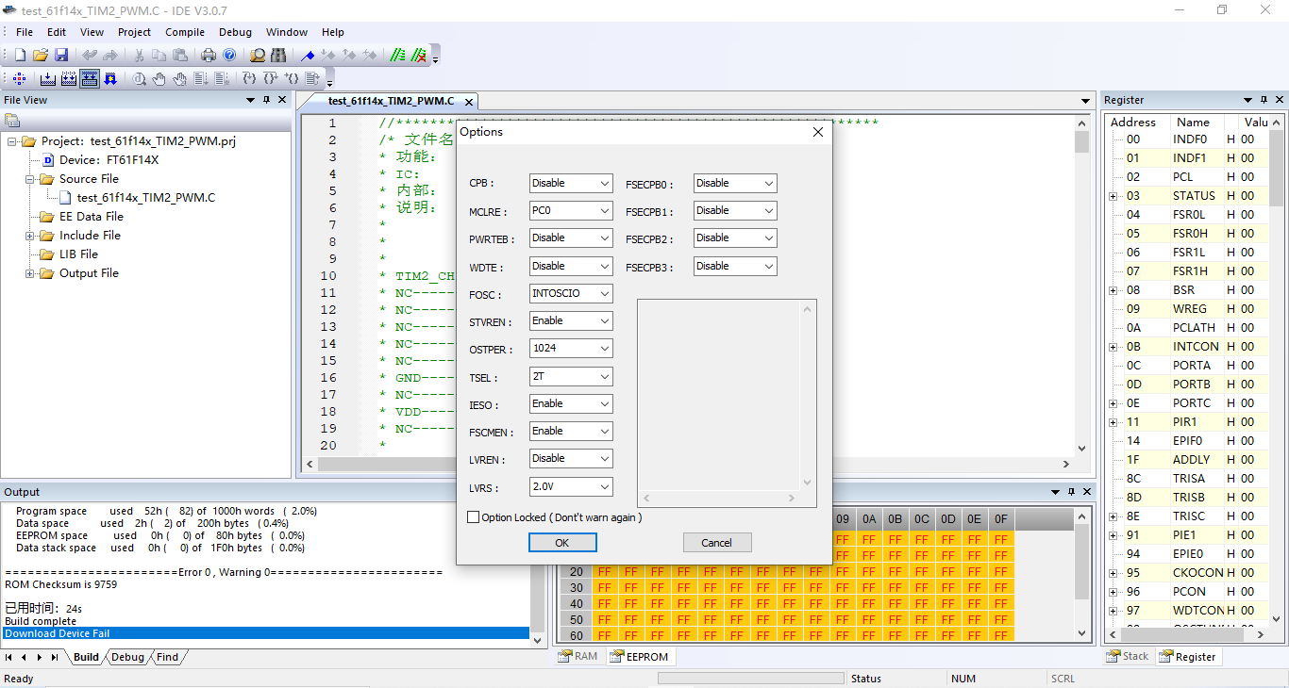Click the paste clipboard icon
1289x688 pixels.
179,56
